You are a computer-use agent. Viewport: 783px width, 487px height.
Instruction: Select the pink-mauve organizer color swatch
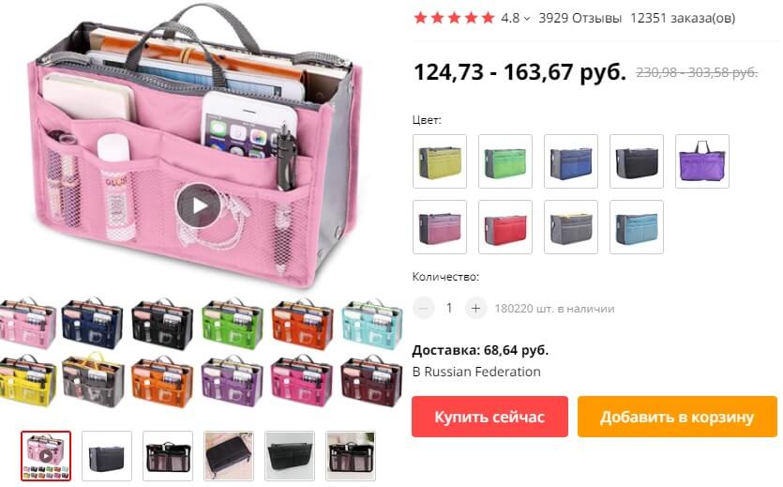pyautogui.click(x=440, y=227)
